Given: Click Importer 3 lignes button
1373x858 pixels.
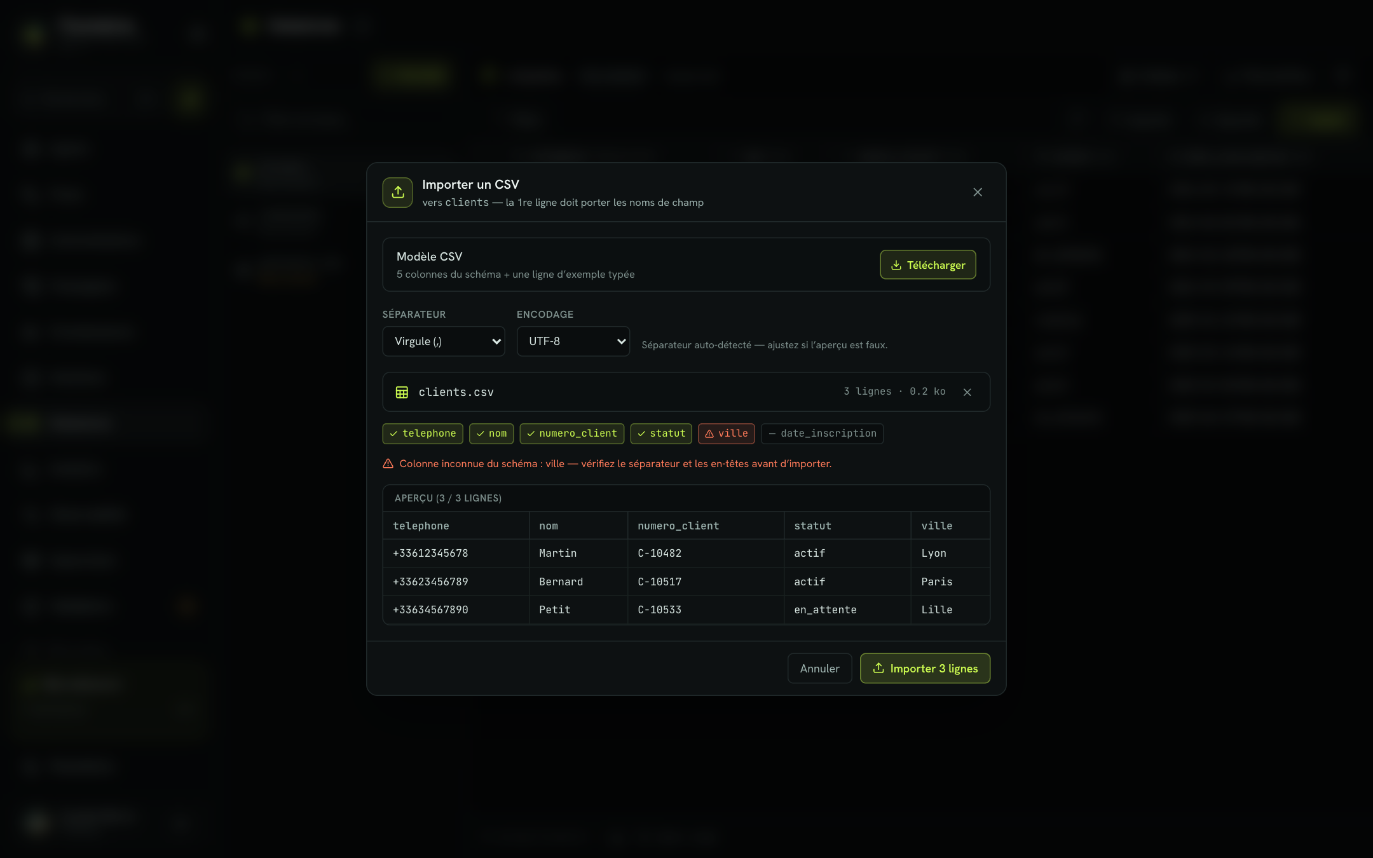Looking at the screenshot, I should pos(925,669).
